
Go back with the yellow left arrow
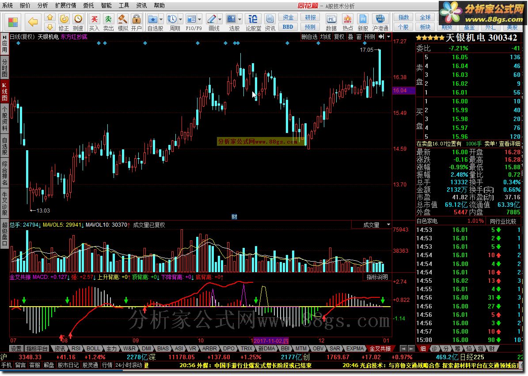tap(33, 22)
